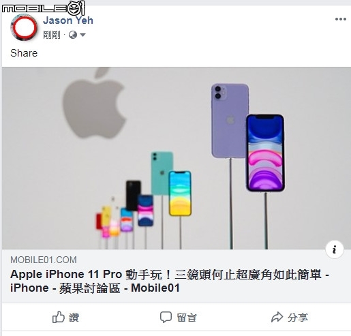Open the iPhone 11 preview image
The height and width of the screenshot is (336, 351).
(177, 158)
